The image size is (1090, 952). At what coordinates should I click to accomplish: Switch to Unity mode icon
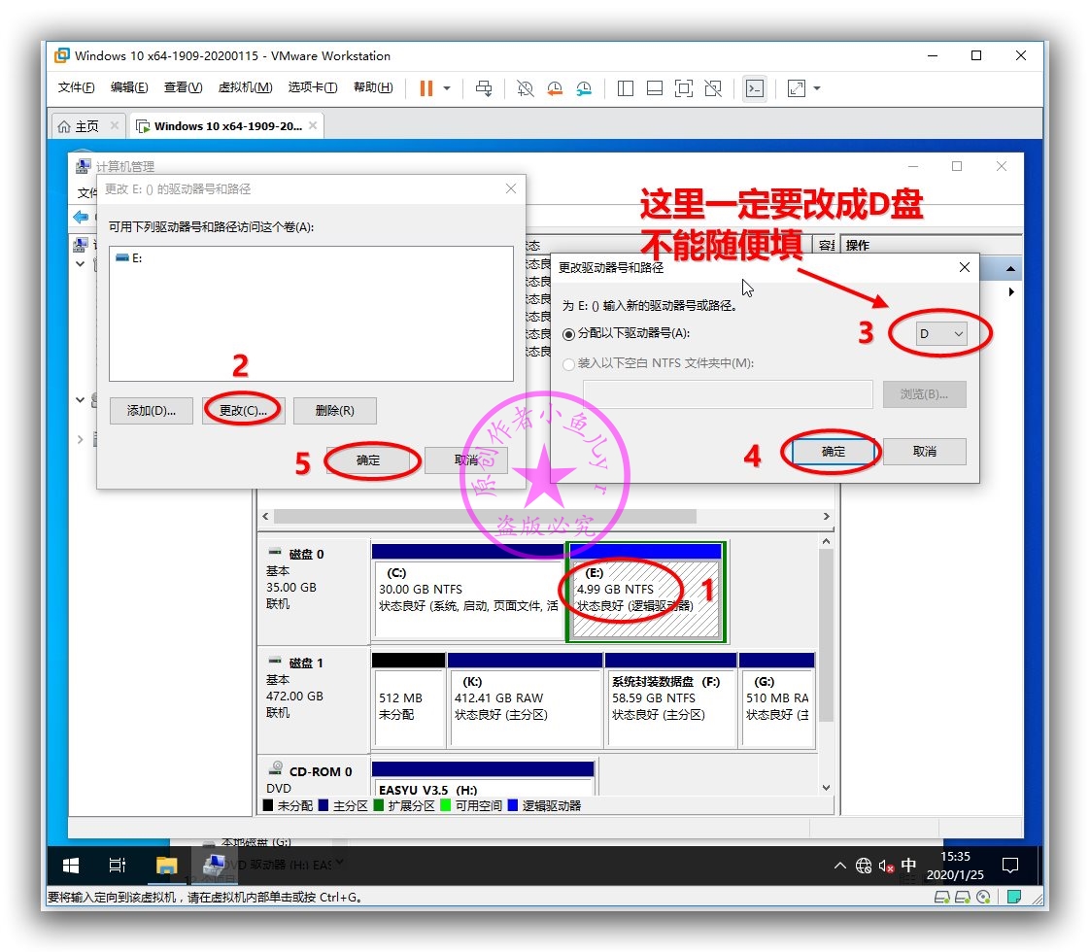click(x=713, y=88)
